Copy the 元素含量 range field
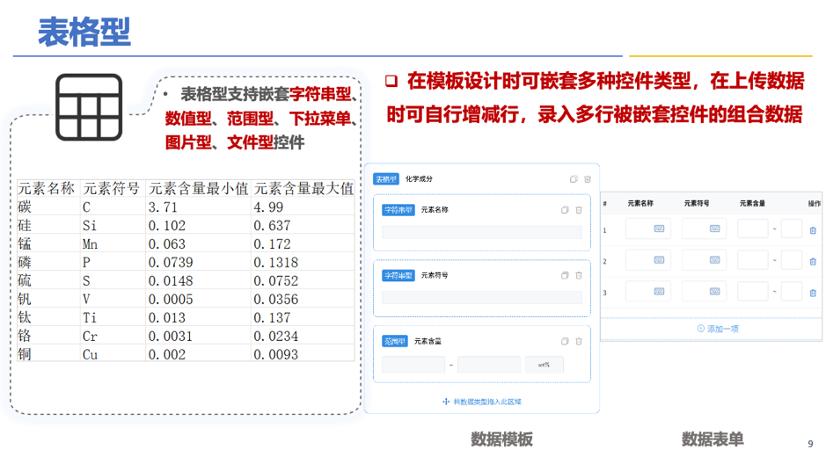 [x=565, y=341]
